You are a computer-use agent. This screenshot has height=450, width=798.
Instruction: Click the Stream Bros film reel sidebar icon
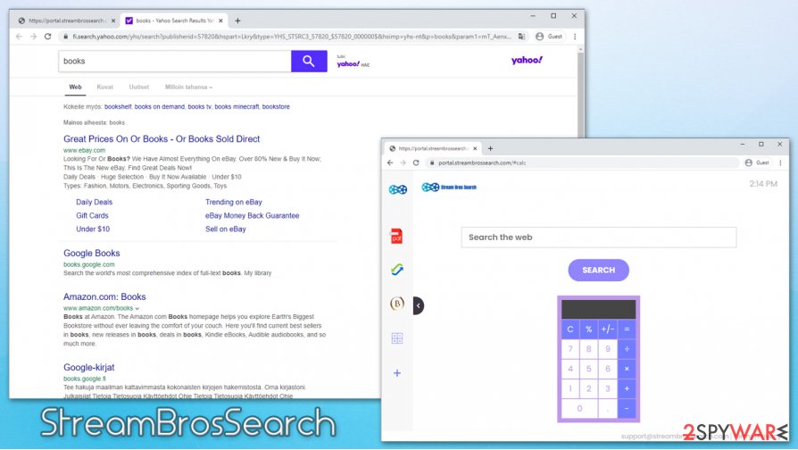(397, 190)
